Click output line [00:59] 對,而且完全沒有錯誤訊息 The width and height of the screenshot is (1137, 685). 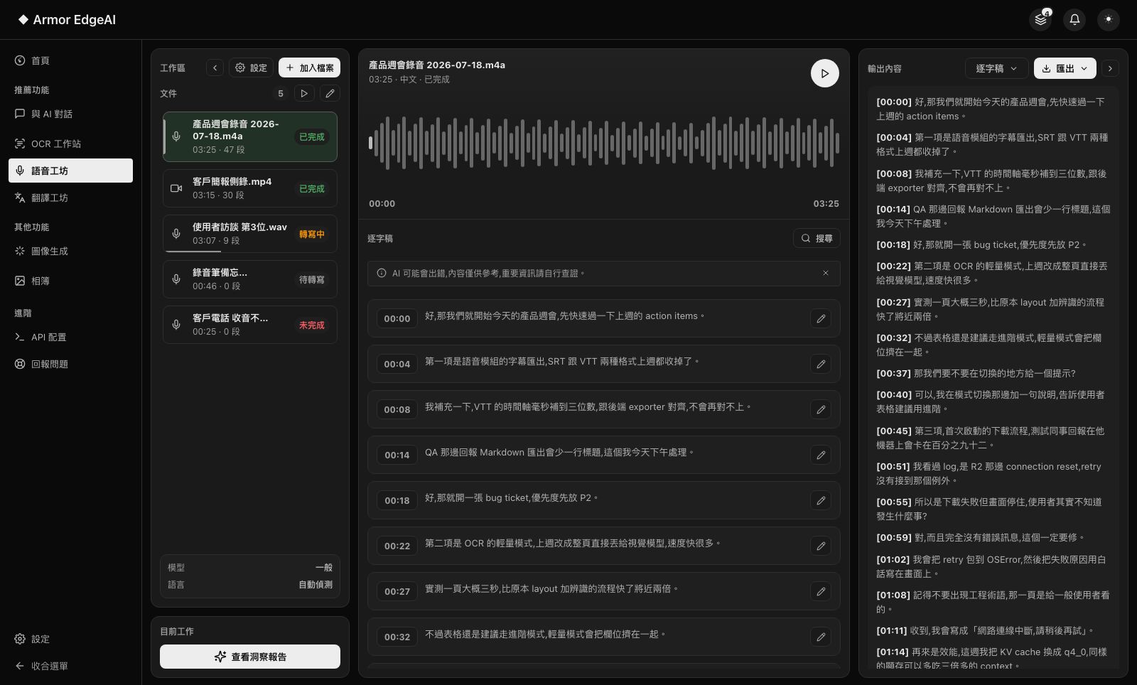point(981,537)
